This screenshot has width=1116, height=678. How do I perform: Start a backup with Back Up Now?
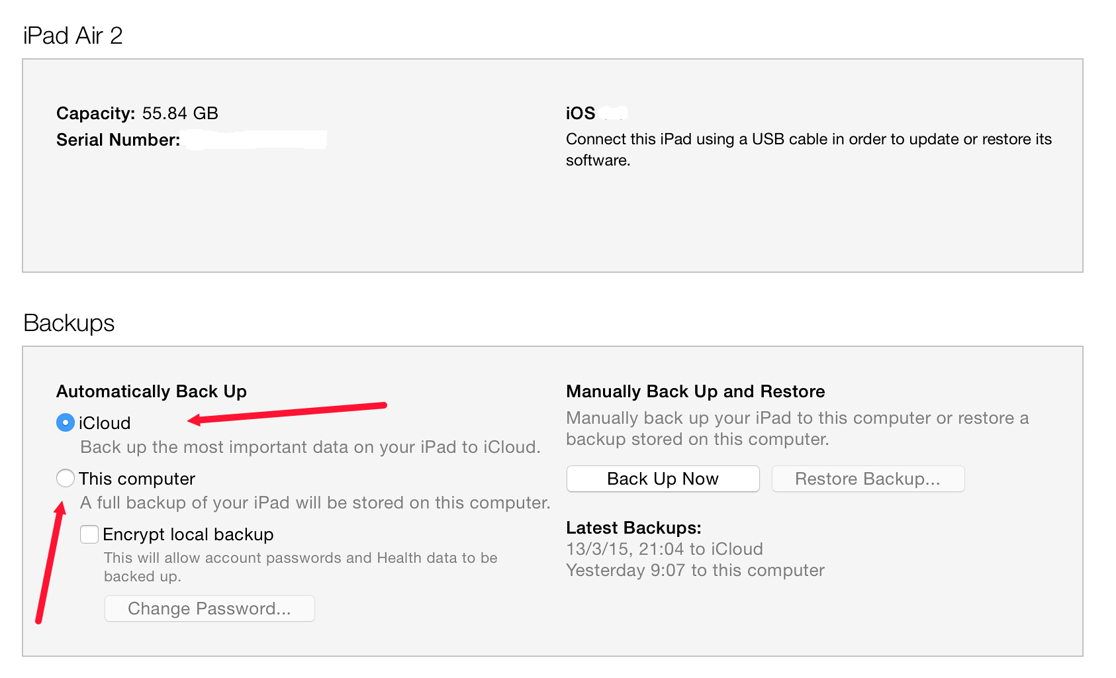click(663, 479)
